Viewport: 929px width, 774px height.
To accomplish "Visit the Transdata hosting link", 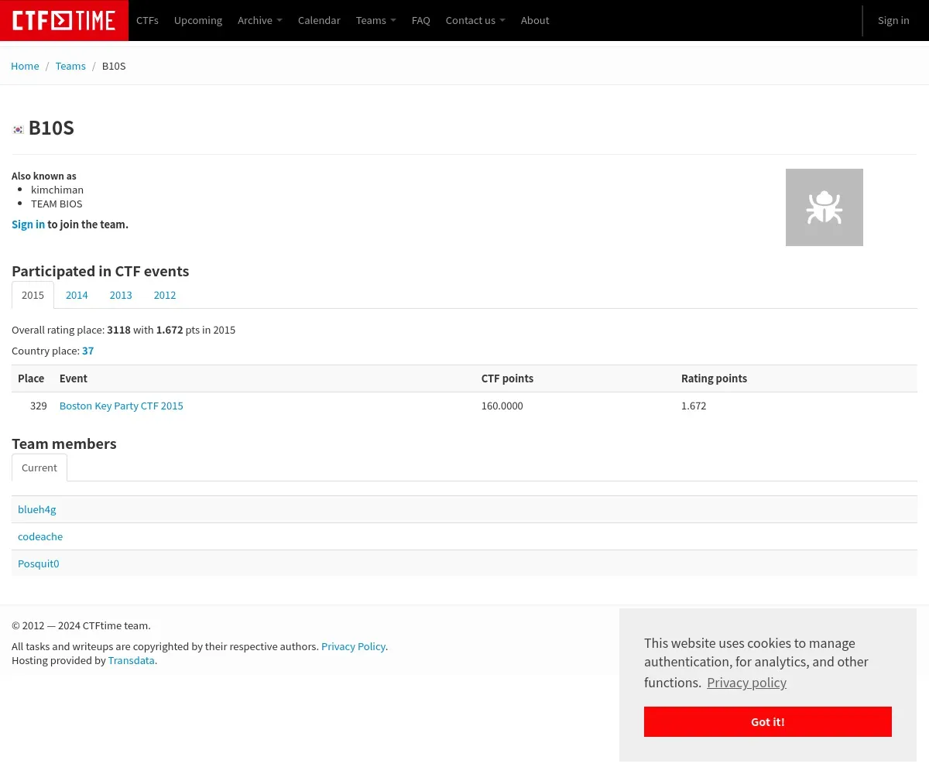I will coord(132,660).
